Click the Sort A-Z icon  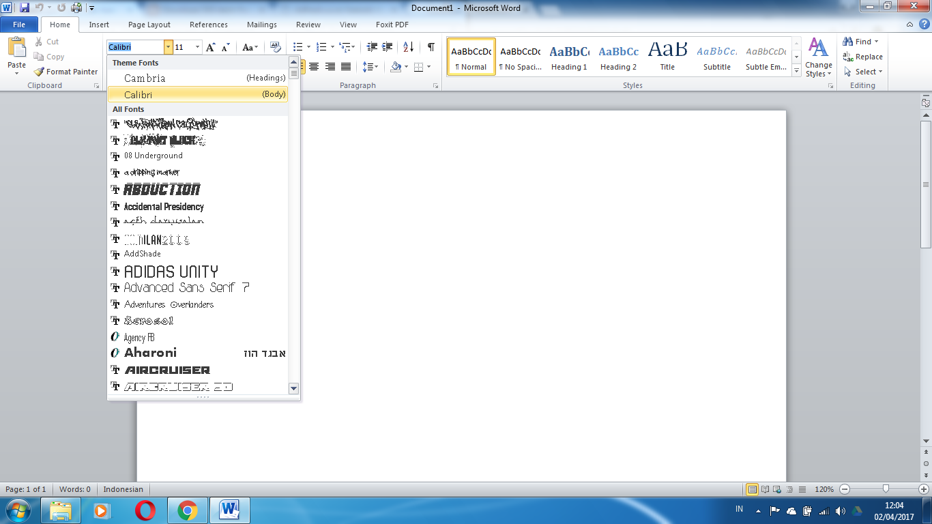pos(408,47)
